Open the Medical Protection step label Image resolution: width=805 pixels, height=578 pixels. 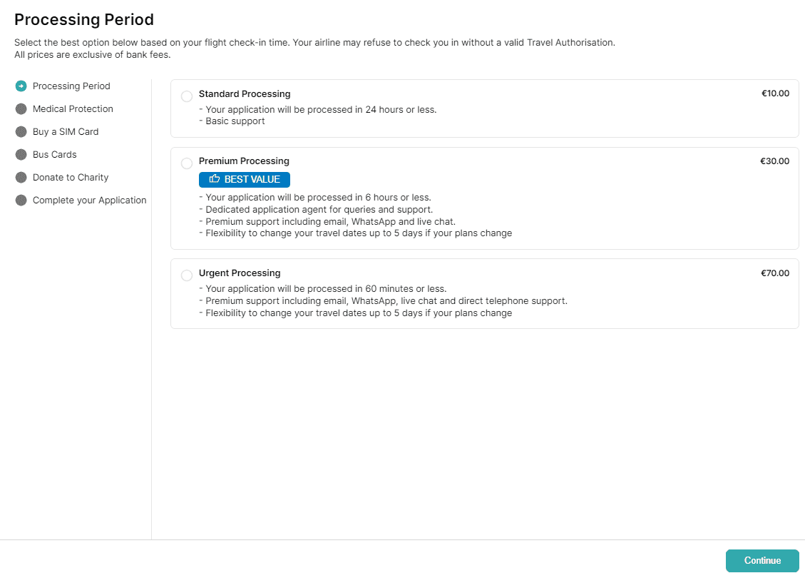click(x=73, y=109)
